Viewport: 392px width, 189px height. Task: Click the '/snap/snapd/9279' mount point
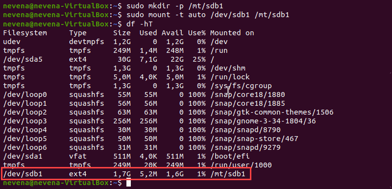tap(245, 147)
